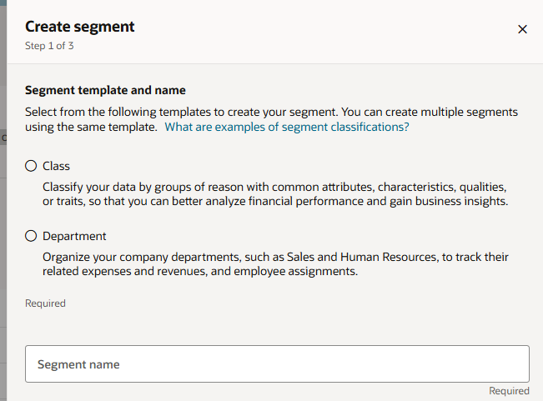Click Required hint under Segment name field
Viewport: 543px width, 401px height.
coord(509,391)
